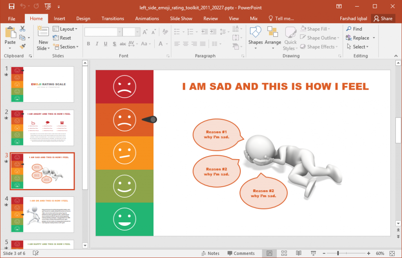The image size is (402, 258).
Task: Switch to Reading View
Action: (x=298, y=253)
